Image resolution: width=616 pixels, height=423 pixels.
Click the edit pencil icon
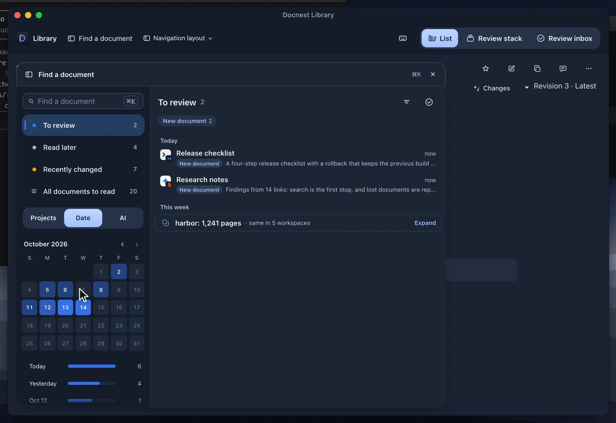point(511,69)
